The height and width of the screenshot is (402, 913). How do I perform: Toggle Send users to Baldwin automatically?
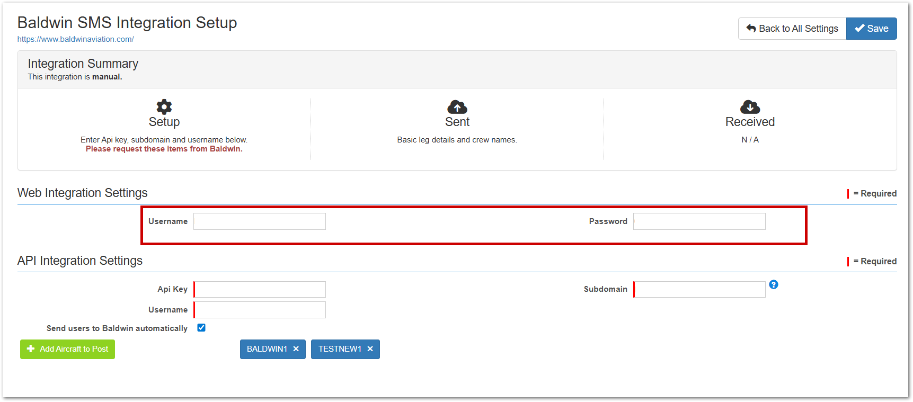coord(201,328)
